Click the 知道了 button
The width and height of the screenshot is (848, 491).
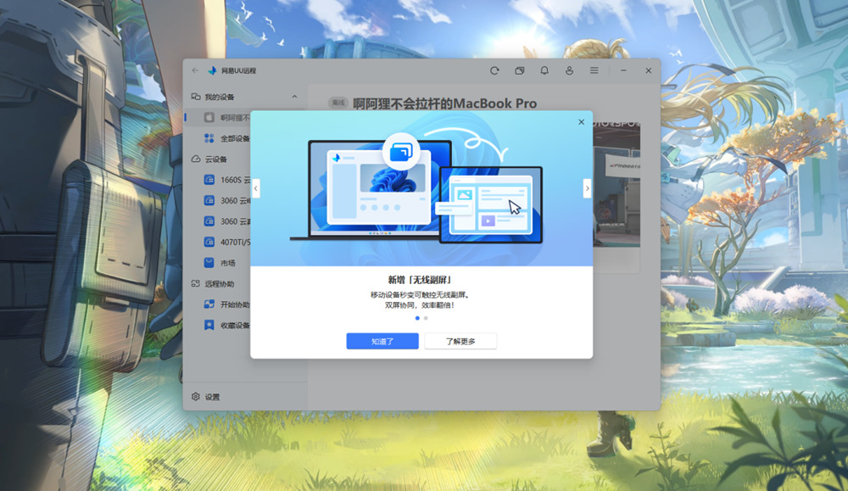point(382,341)
